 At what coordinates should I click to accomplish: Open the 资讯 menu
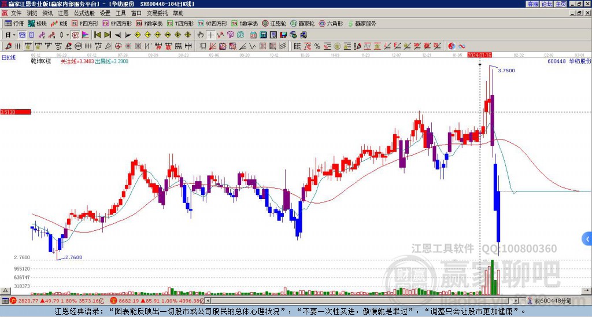click(x=47, y=13)
